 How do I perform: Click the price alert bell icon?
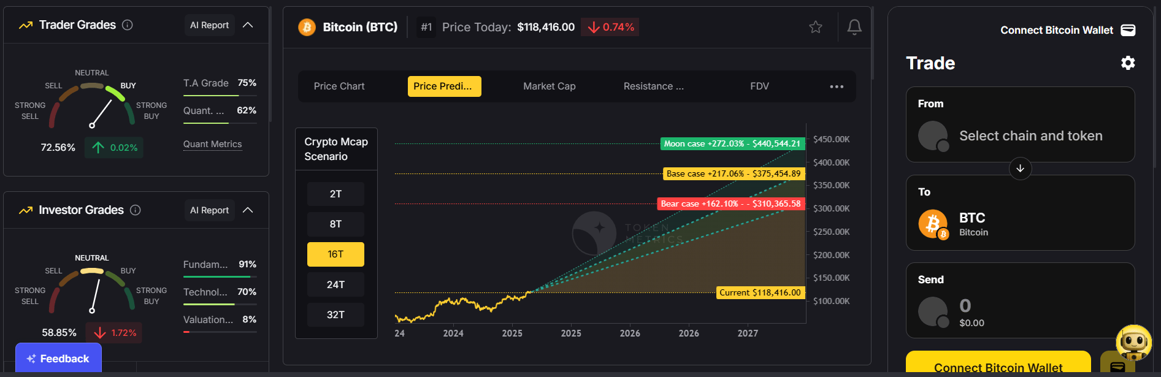[x=854, y=27]
